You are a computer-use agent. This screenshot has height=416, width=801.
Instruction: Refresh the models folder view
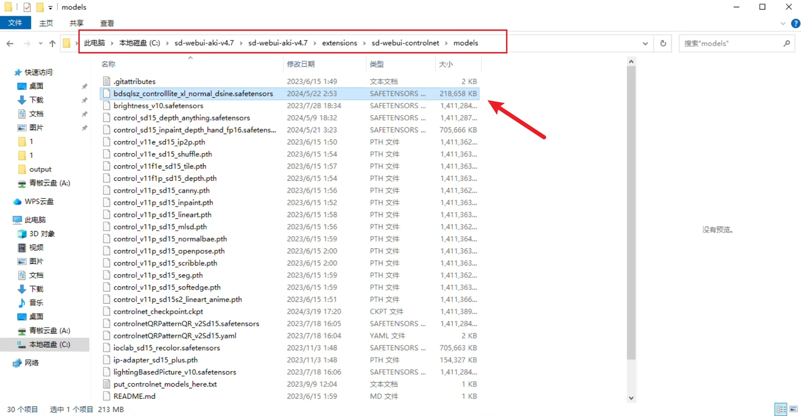coord(663,44)
